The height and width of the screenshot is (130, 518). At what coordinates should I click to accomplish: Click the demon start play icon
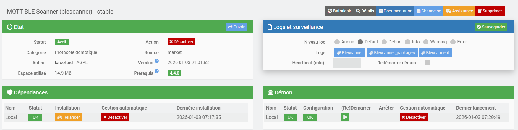(x=345, y=117)
